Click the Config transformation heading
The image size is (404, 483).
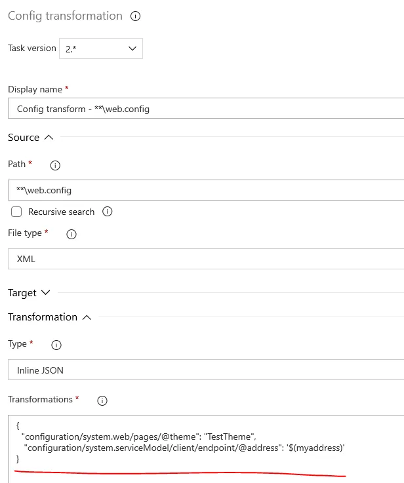[x=65, y=16]
